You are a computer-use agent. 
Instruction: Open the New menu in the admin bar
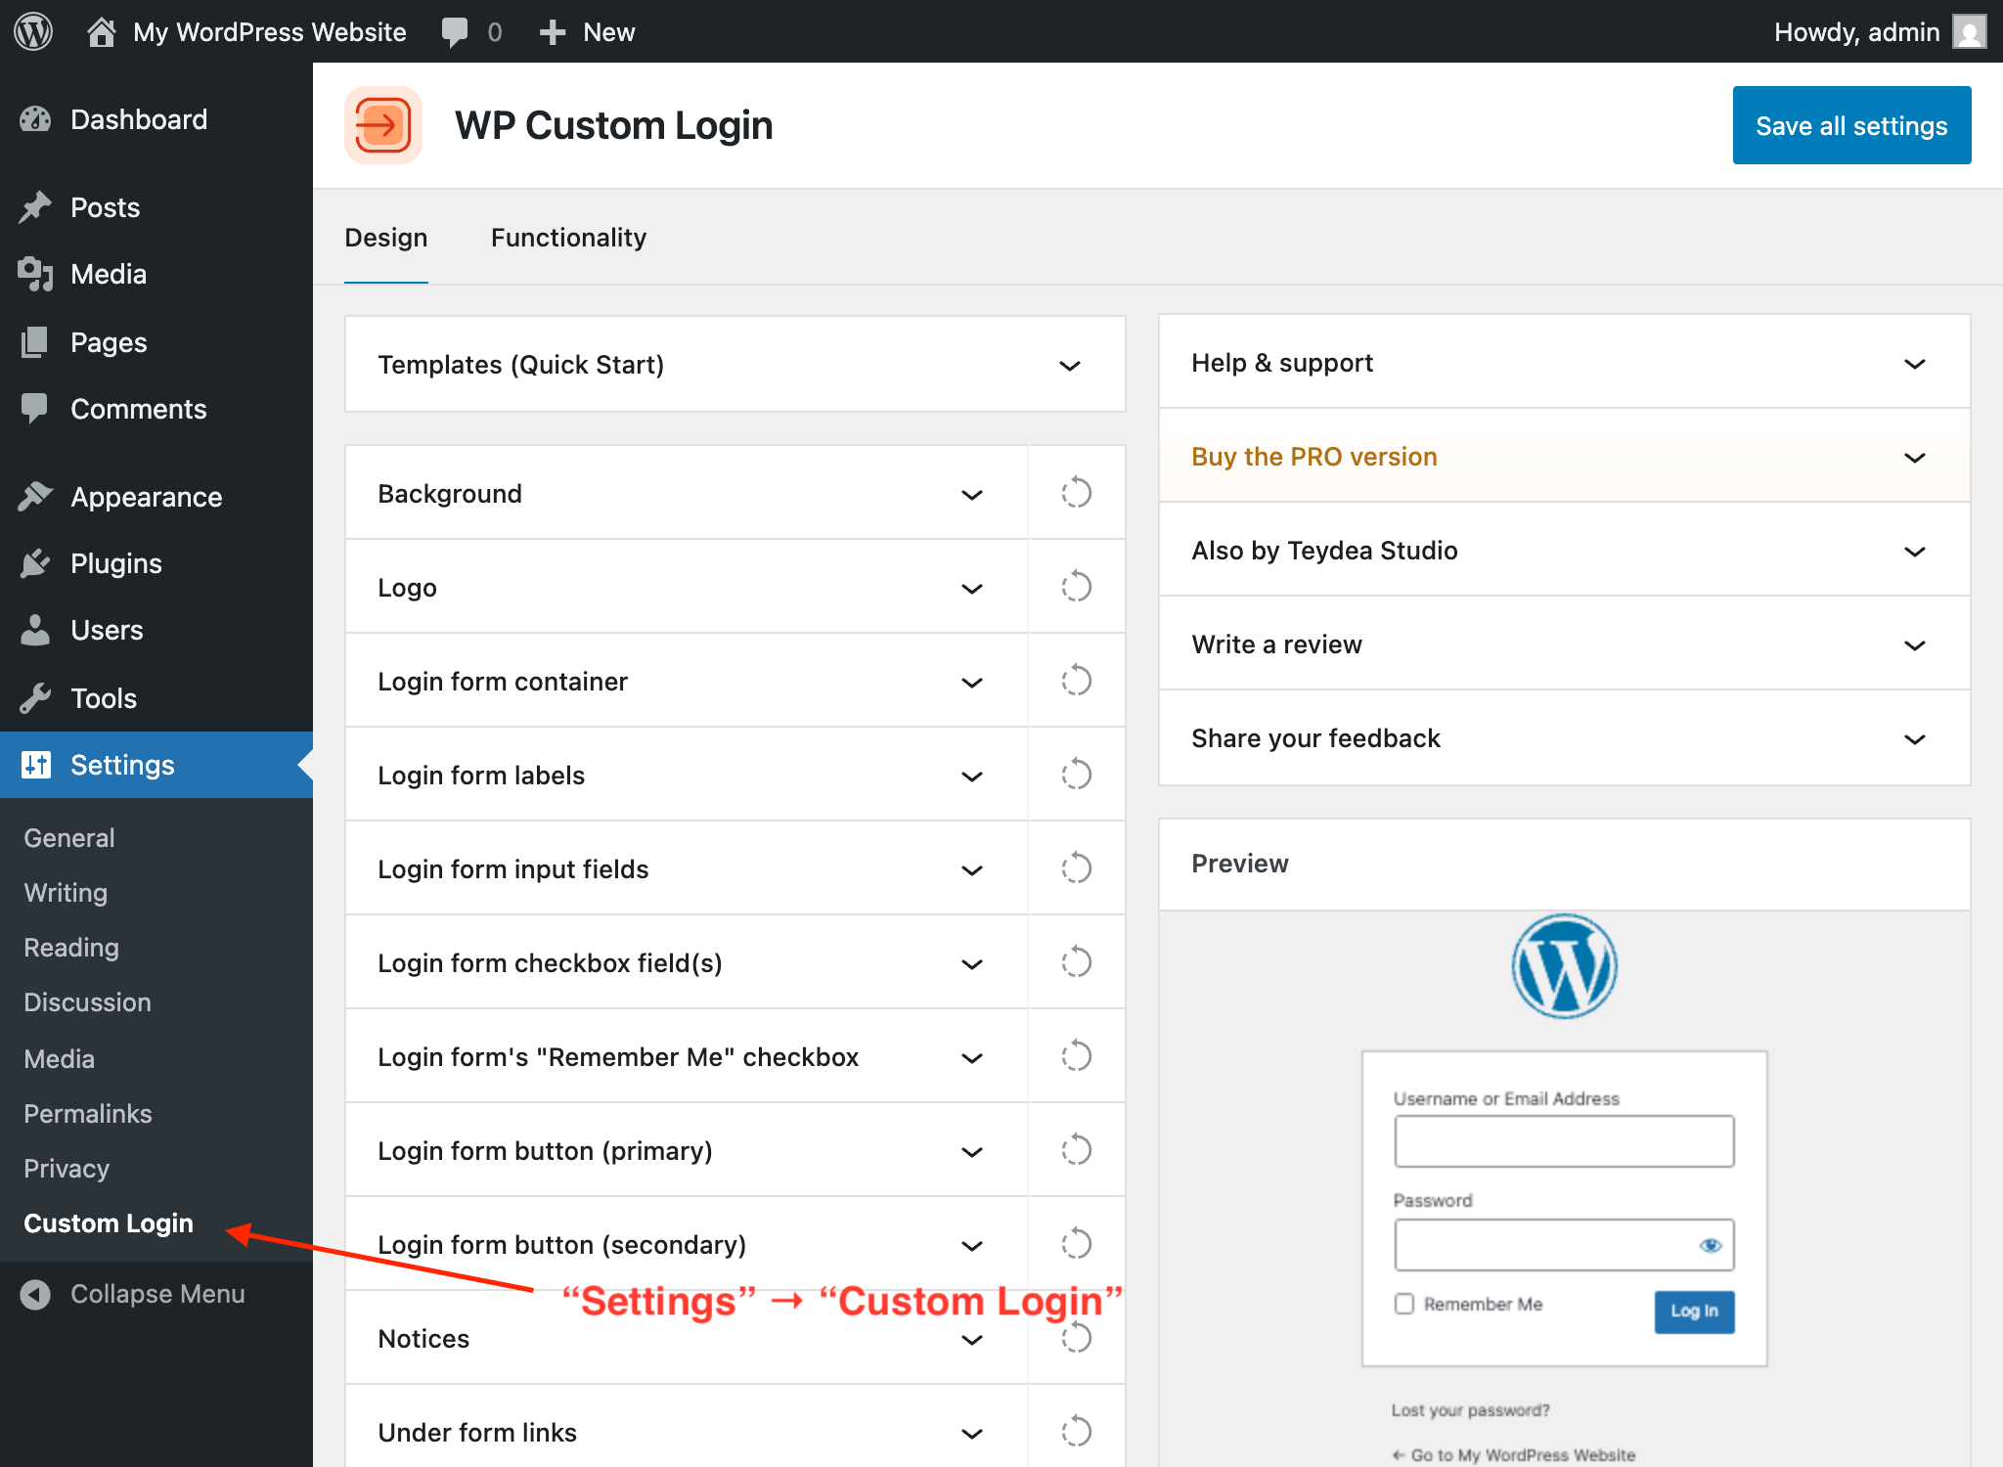tap(586, 30)
